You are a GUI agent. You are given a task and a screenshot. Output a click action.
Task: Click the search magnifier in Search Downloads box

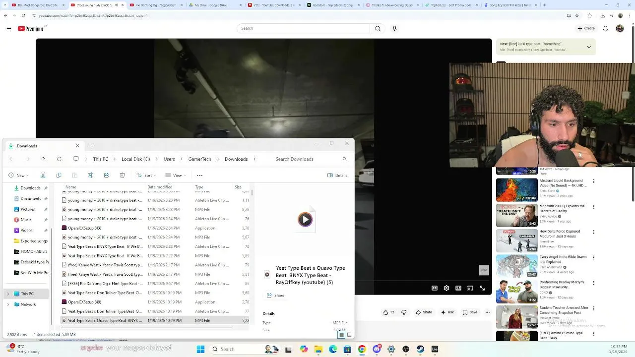point(344,159)
